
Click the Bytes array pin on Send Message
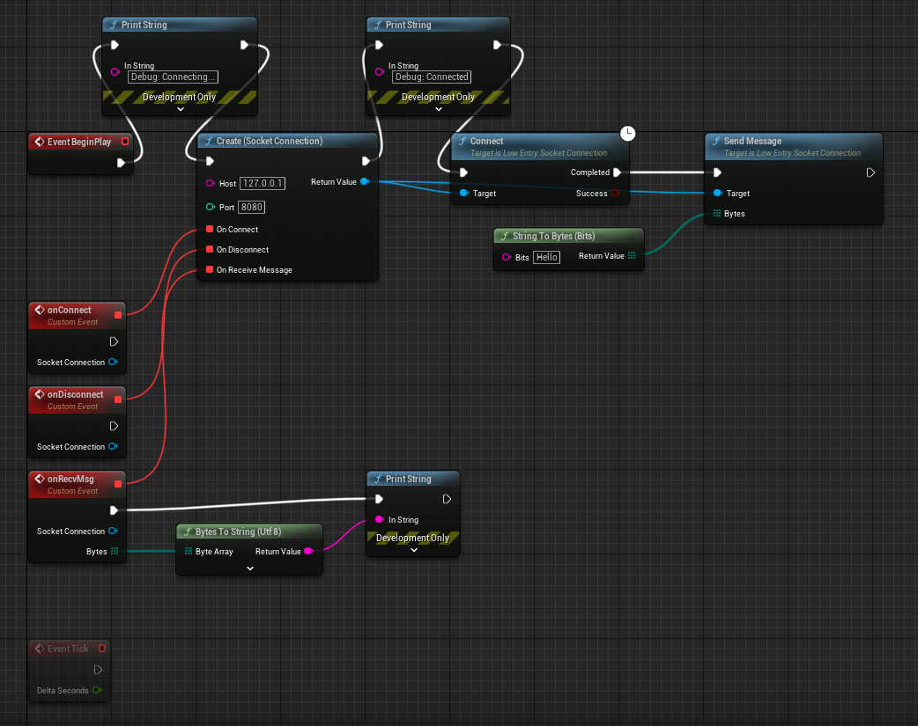pos(717,214)
